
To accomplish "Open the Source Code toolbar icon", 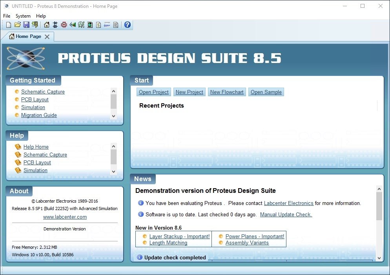I will click(x=107, y=25).
